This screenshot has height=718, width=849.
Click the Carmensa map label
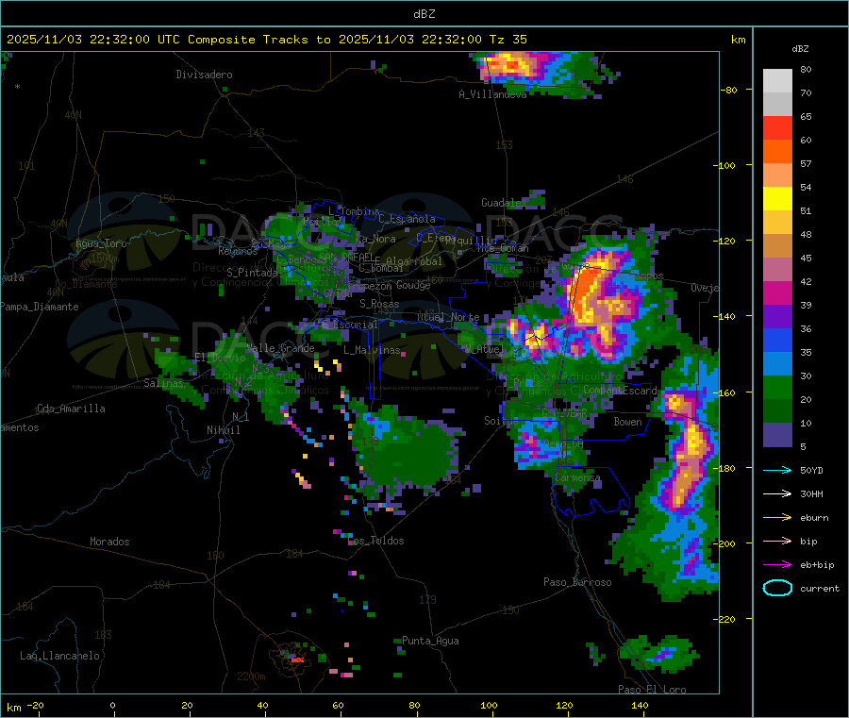[x=577, y=477]
